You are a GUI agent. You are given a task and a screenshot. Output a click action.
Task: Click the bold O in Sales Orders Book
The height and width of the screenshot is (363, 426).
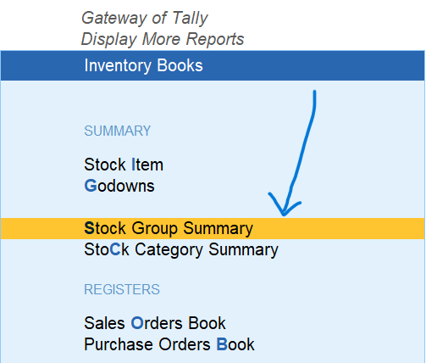click(x=137, y=323)
